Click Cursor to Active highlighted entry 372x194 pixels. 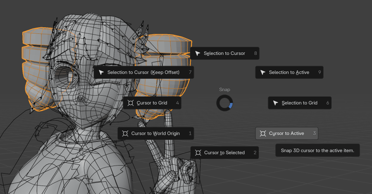pos(286,133)
